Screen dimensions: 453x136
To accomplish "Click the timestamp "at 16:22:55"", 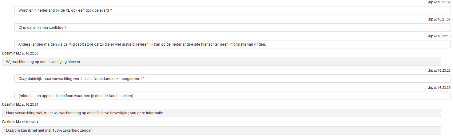I will (30, 53).
